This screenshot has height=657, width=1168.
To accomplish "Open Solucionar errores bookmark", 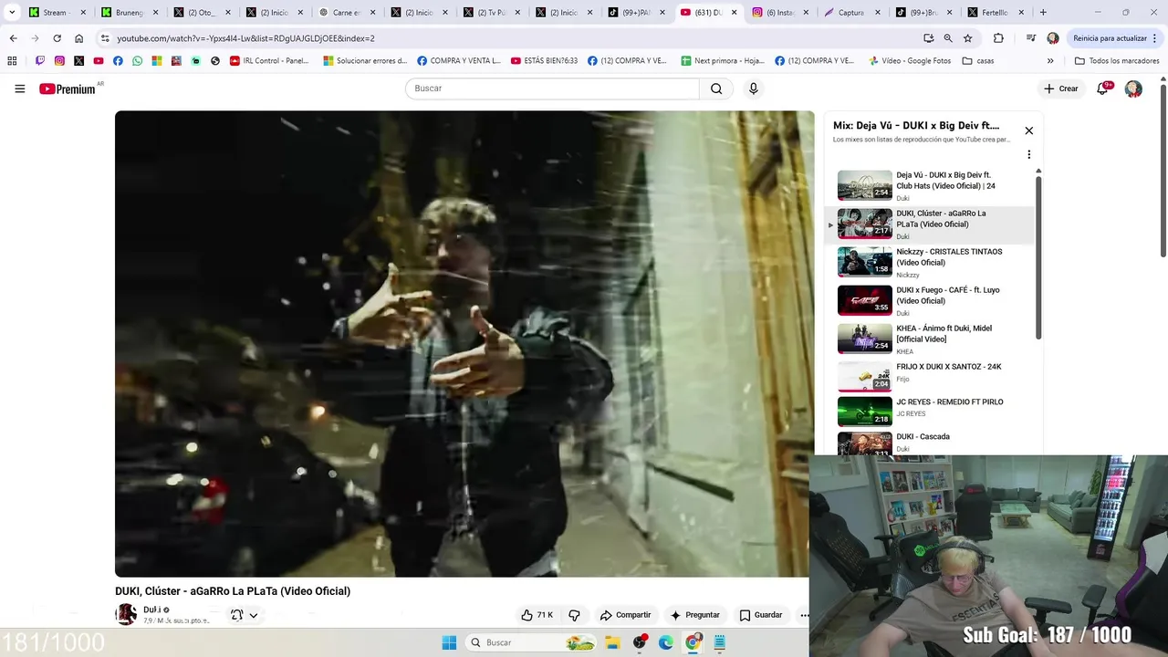I will pos(365,61).
